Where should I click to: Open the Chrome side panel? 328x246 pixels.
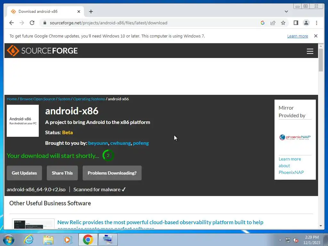296,23
